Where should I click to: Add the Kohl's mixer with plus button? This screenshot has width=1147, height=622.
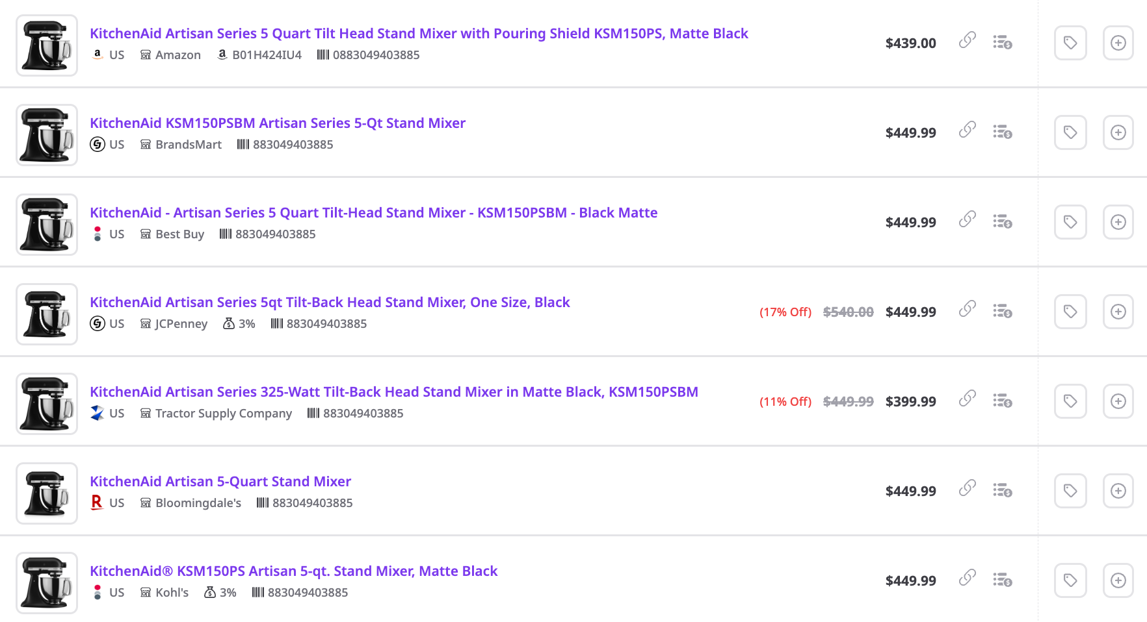1118,580
